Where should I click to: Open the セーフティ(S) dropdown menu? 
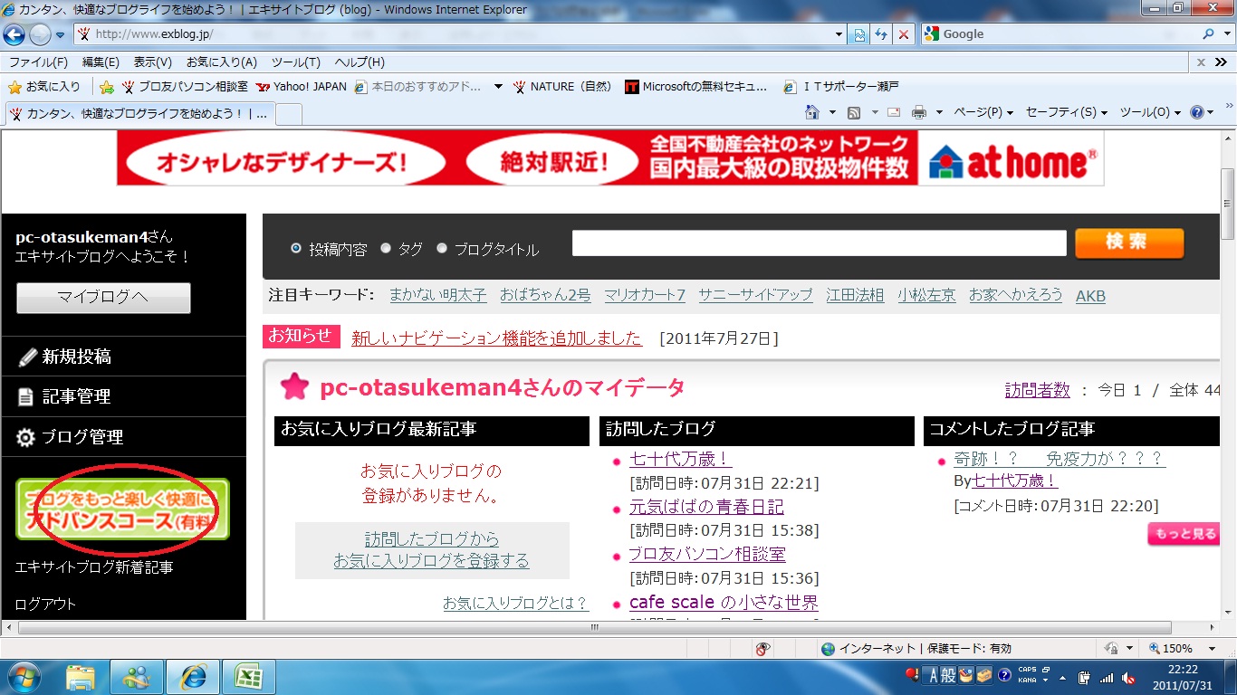click(1067, 112)
